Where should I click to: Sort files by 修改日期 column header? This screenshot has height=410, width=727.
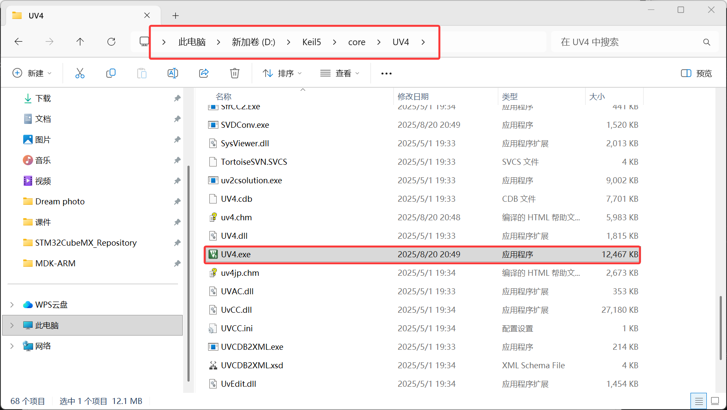click(x=413, y=96)
